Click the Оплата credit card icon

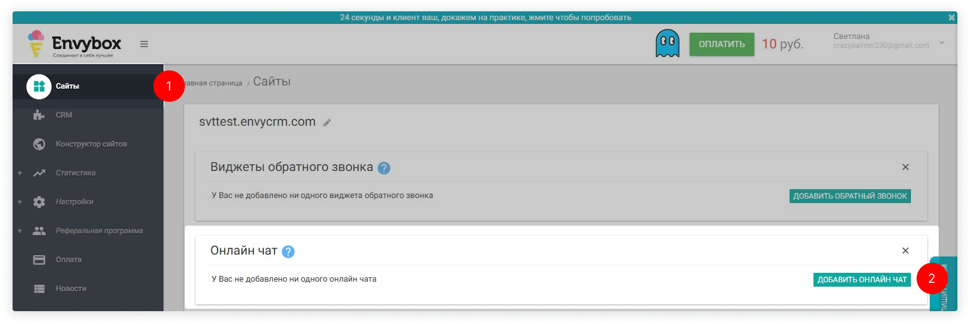pos(39,260)
